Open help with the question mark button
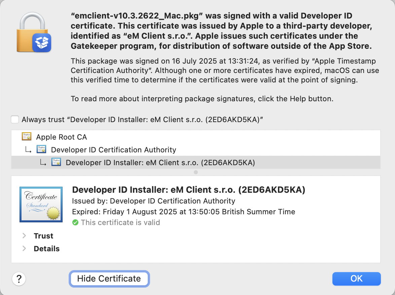395x295 pixels. point(19,279)
